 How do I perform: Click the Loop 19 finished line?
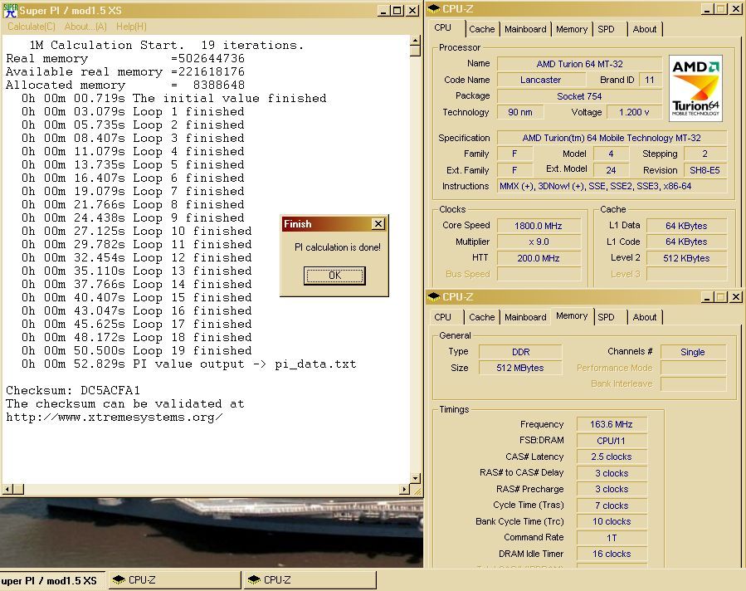click(137, 350)
